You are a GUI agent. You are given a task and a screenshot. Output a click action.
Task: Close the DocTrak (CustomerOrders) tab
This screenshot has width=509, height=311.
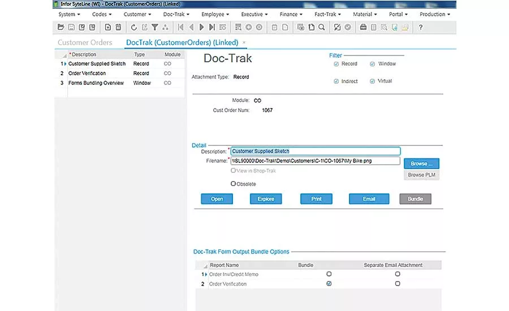[244, 42]
